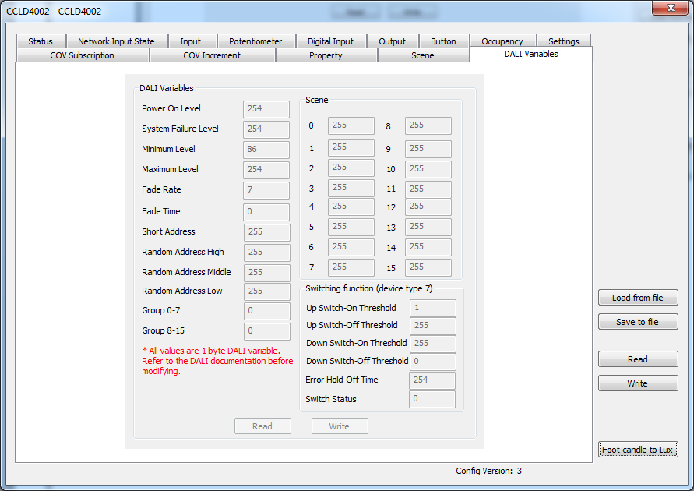Click the Scene 4 value field
Screen dimensions: 694x491
tap(351, 207)
